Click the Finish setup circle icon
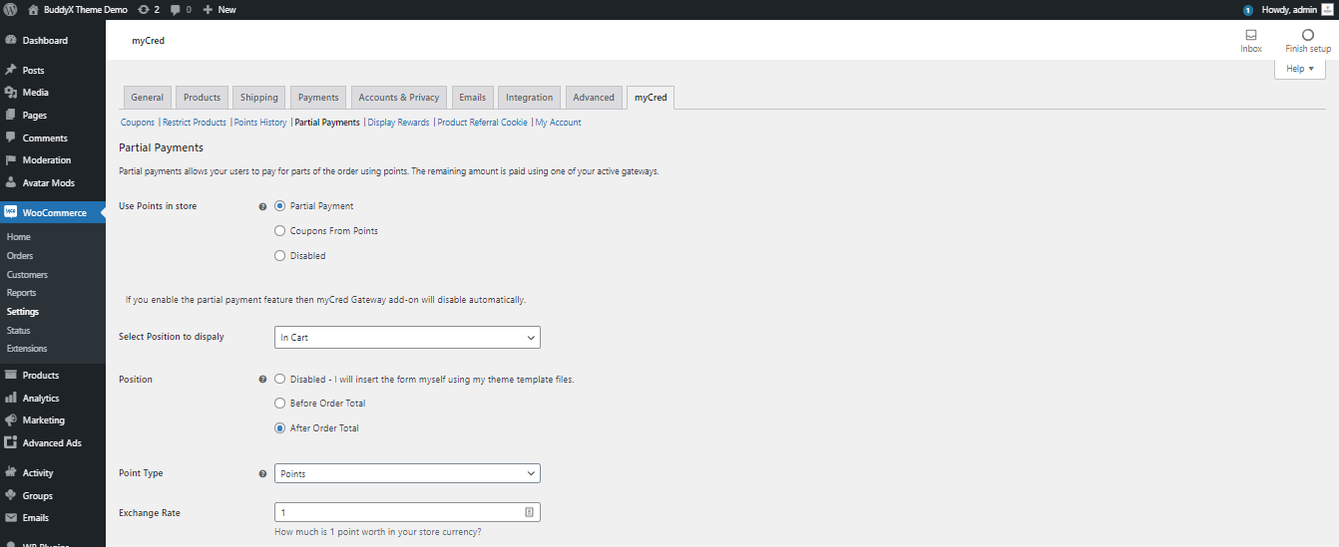The height and width of the screenshot is (547, 1339). (x=1307, y=35)
